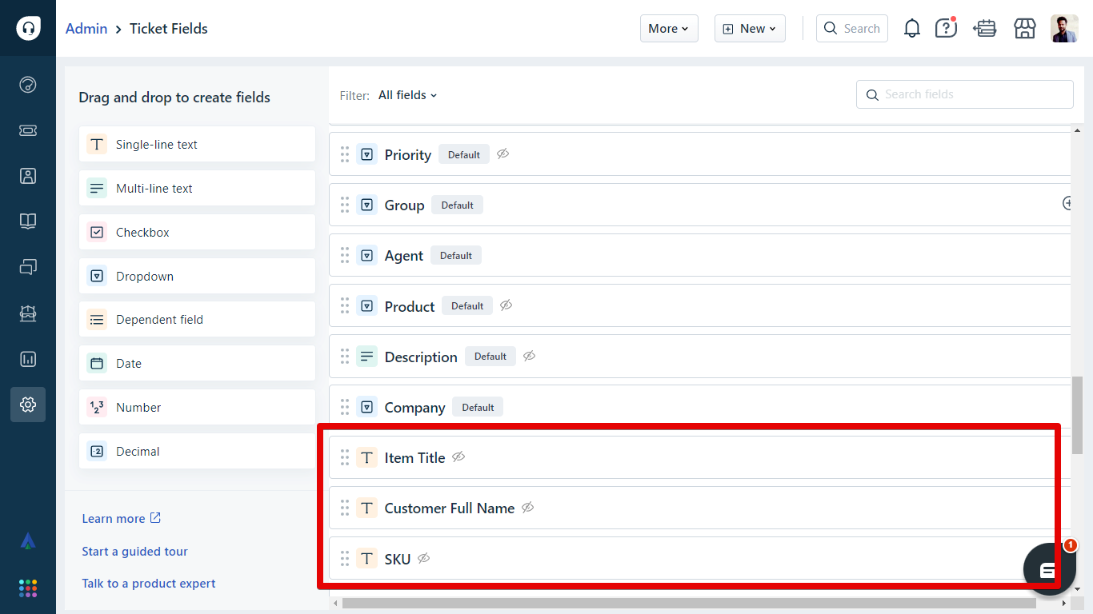This screenshot has height=614, width=1093.
Task: Select the Dependent field type
Action: tap(197, 319)
